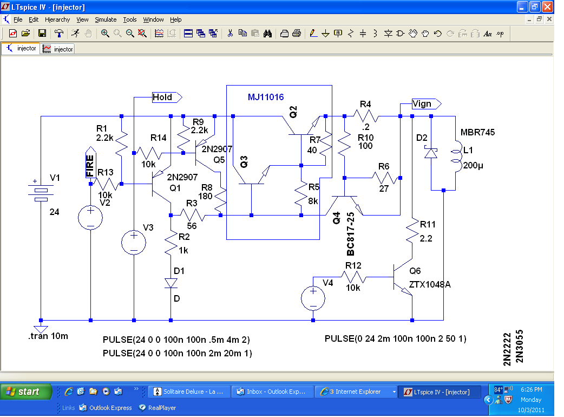
Task: Save the schematic with the floppy icon
Action: (42, 34)
